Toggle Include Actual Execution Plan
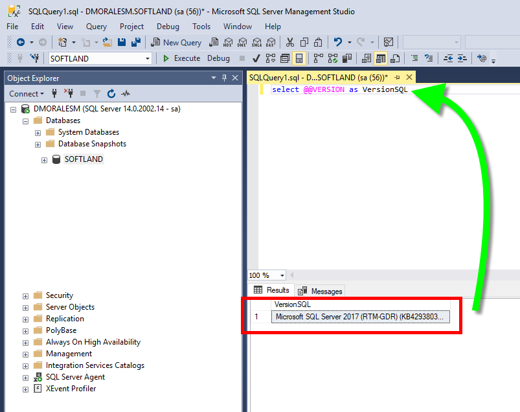This screenshot has width=520, height=412. [x=319, y=59]
